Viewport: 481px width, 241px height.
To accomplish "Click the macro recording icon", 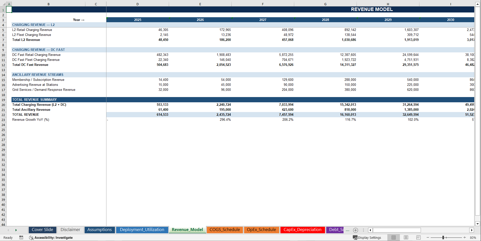I will click(x=21, y=238).
